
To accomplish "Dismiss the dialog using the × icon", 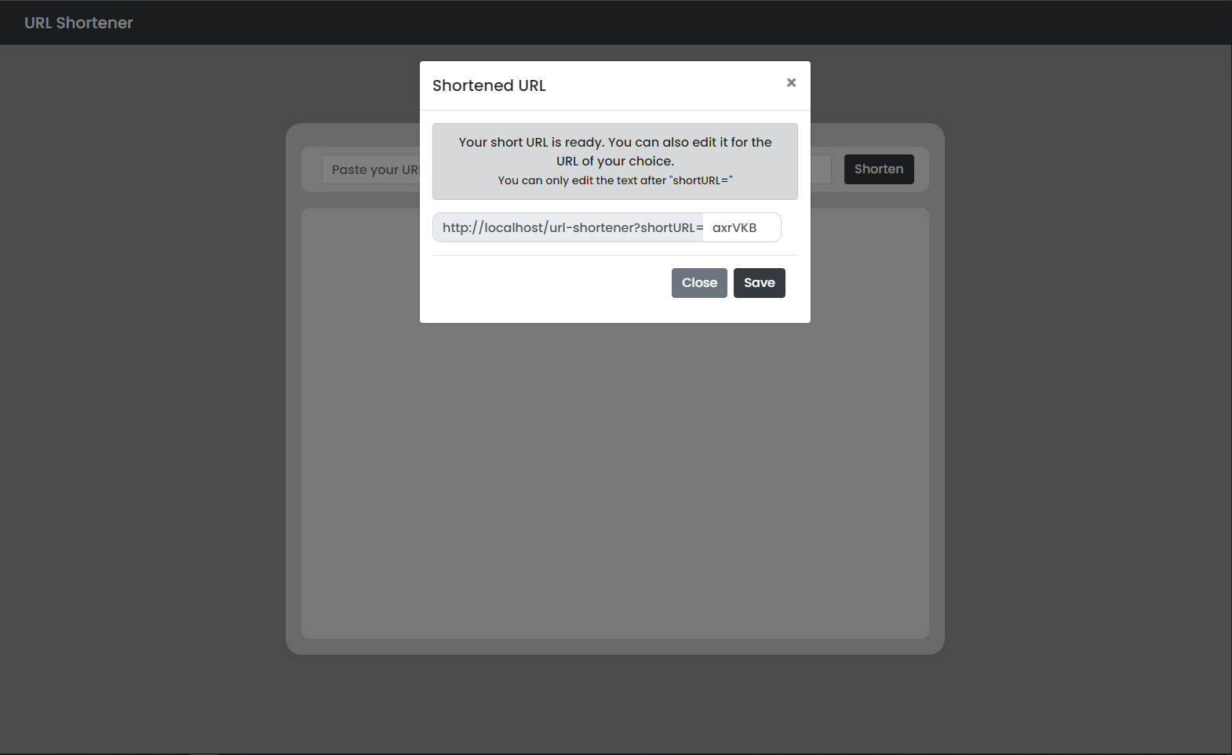I will coord(791,82).
